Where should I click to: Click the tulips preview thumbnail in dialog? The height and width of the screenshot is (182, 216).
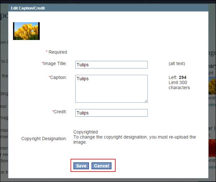tap(26, 31)
